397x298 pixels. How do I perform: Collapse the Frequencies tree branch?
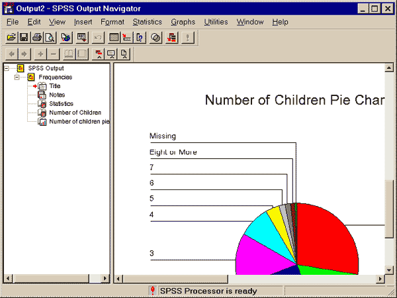click(17, 77)
